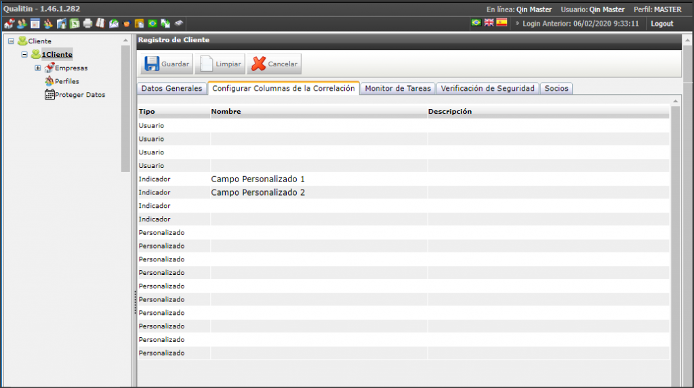Viewport: 694px width, 388px height.
Task: Collapse the 1Cliente tree node
Action: pyautogui.click(x=24, y=54)
